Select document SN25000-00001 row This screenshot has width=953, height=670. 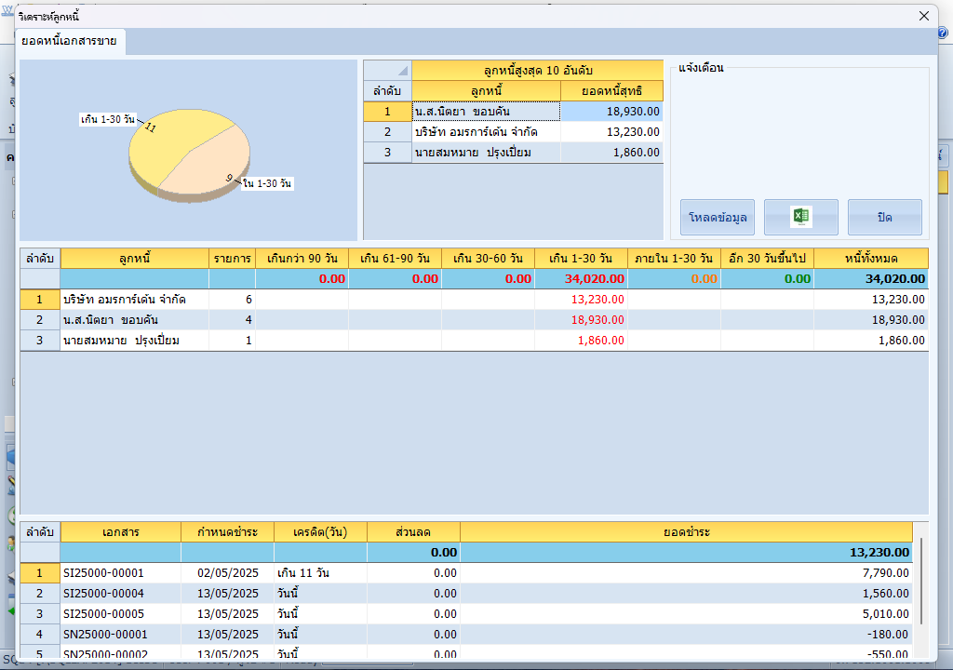point(104,635)
